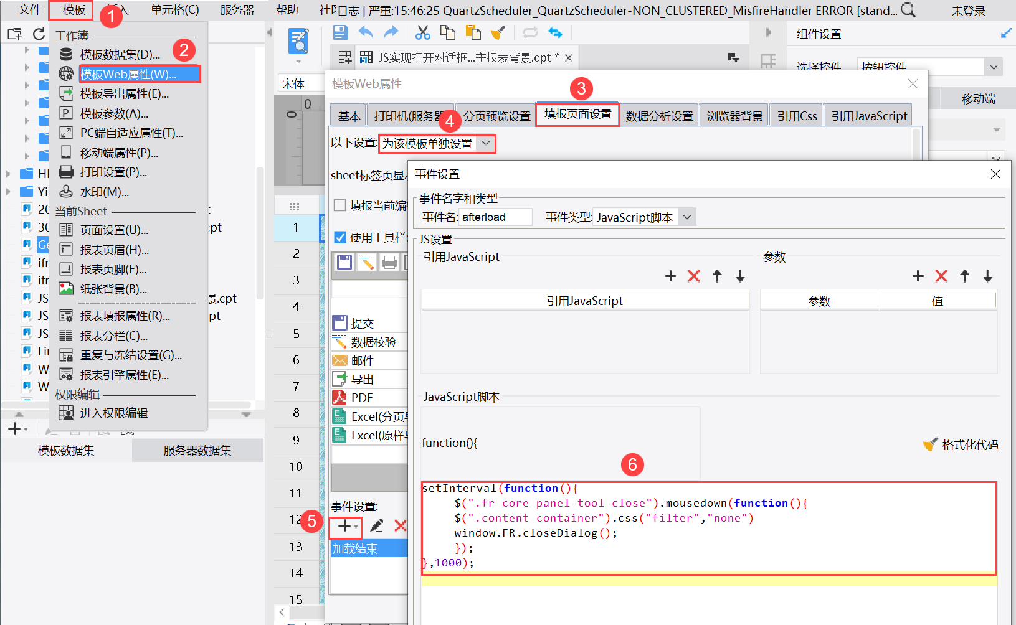Add a referenced JavaScript with plus icon
The width and height of the screenshot is (1016, 625).
670,276
